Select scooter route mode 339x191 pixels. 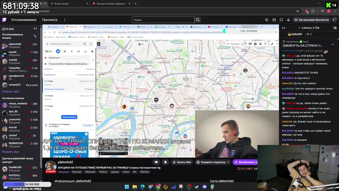85,51
